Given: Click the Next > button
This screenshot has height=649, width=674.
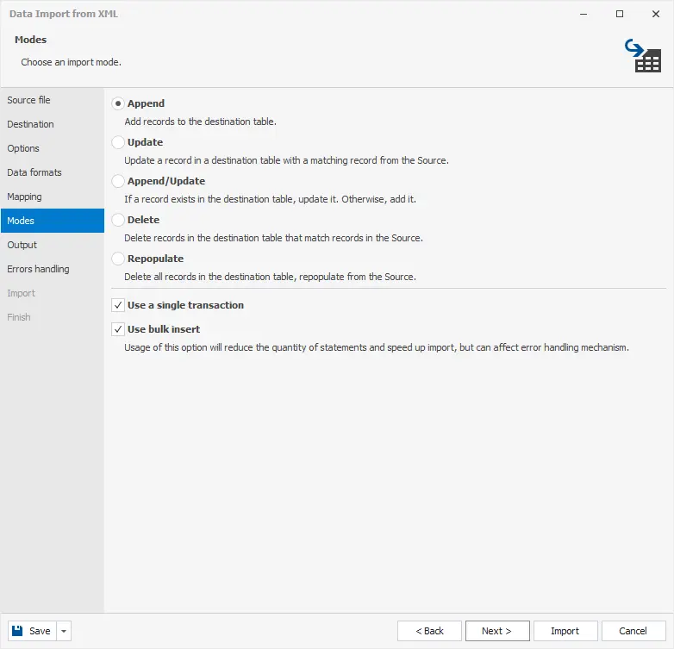Looking at the screenshot, I should click(x=496, y=631).
